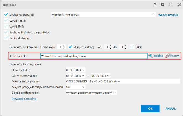Maximize the Drukuj dialog window
Viewport: 183px width, 116px height.
pyautogui.click(x=170, y=4)
